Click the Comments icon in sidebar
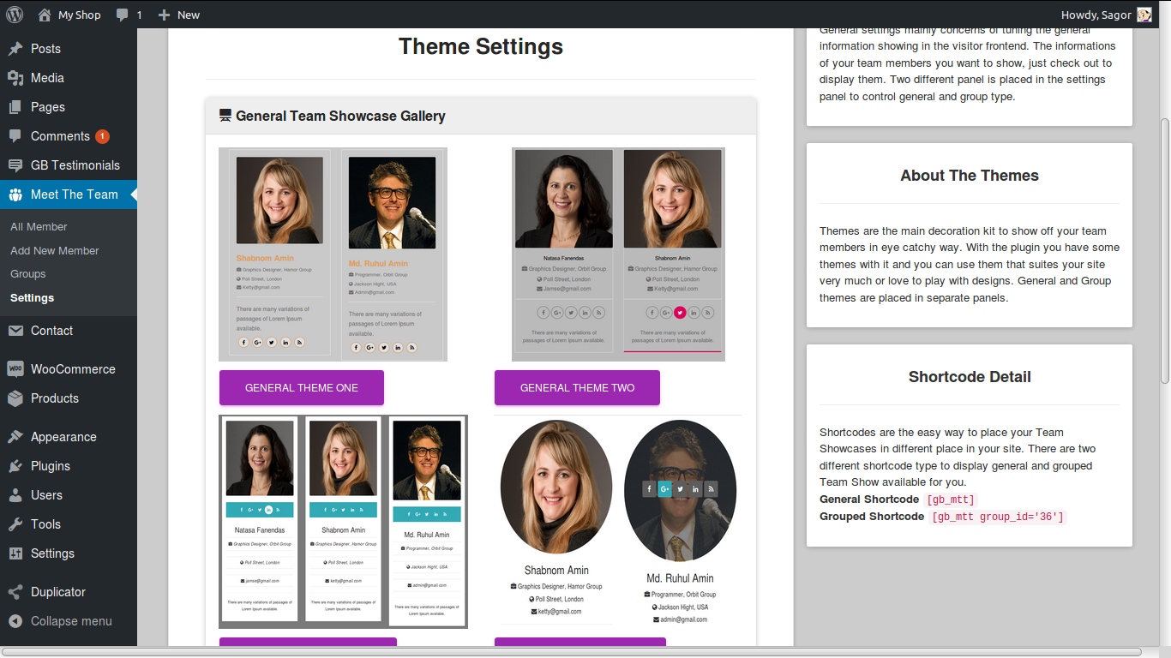 (15, 136)
